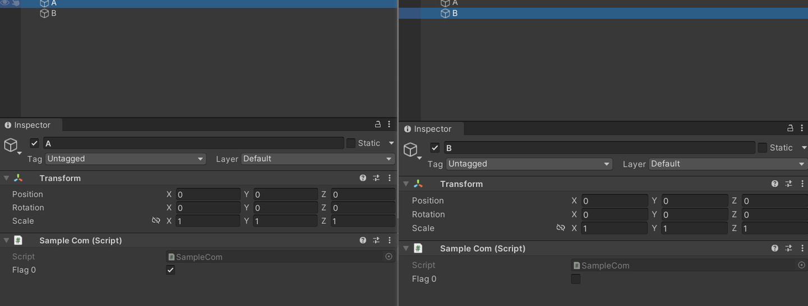Collapse the Transform component on object A

pos(6,178)
